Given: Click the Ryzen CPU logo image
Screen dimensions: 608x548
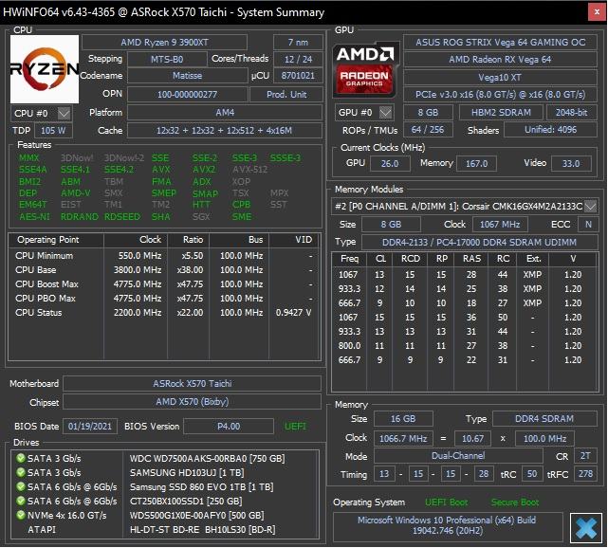Looking at the screenshot, I should click(45, 69).
